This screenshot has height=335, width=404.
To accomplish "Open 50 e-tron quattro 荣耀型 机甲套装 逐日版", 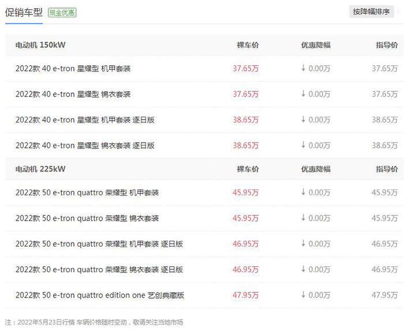I will pos(99,244).
